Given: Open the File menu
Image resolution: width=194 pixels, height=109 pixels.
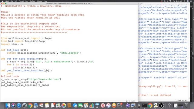Looking at the screenshot, I should tap(12, 1).
